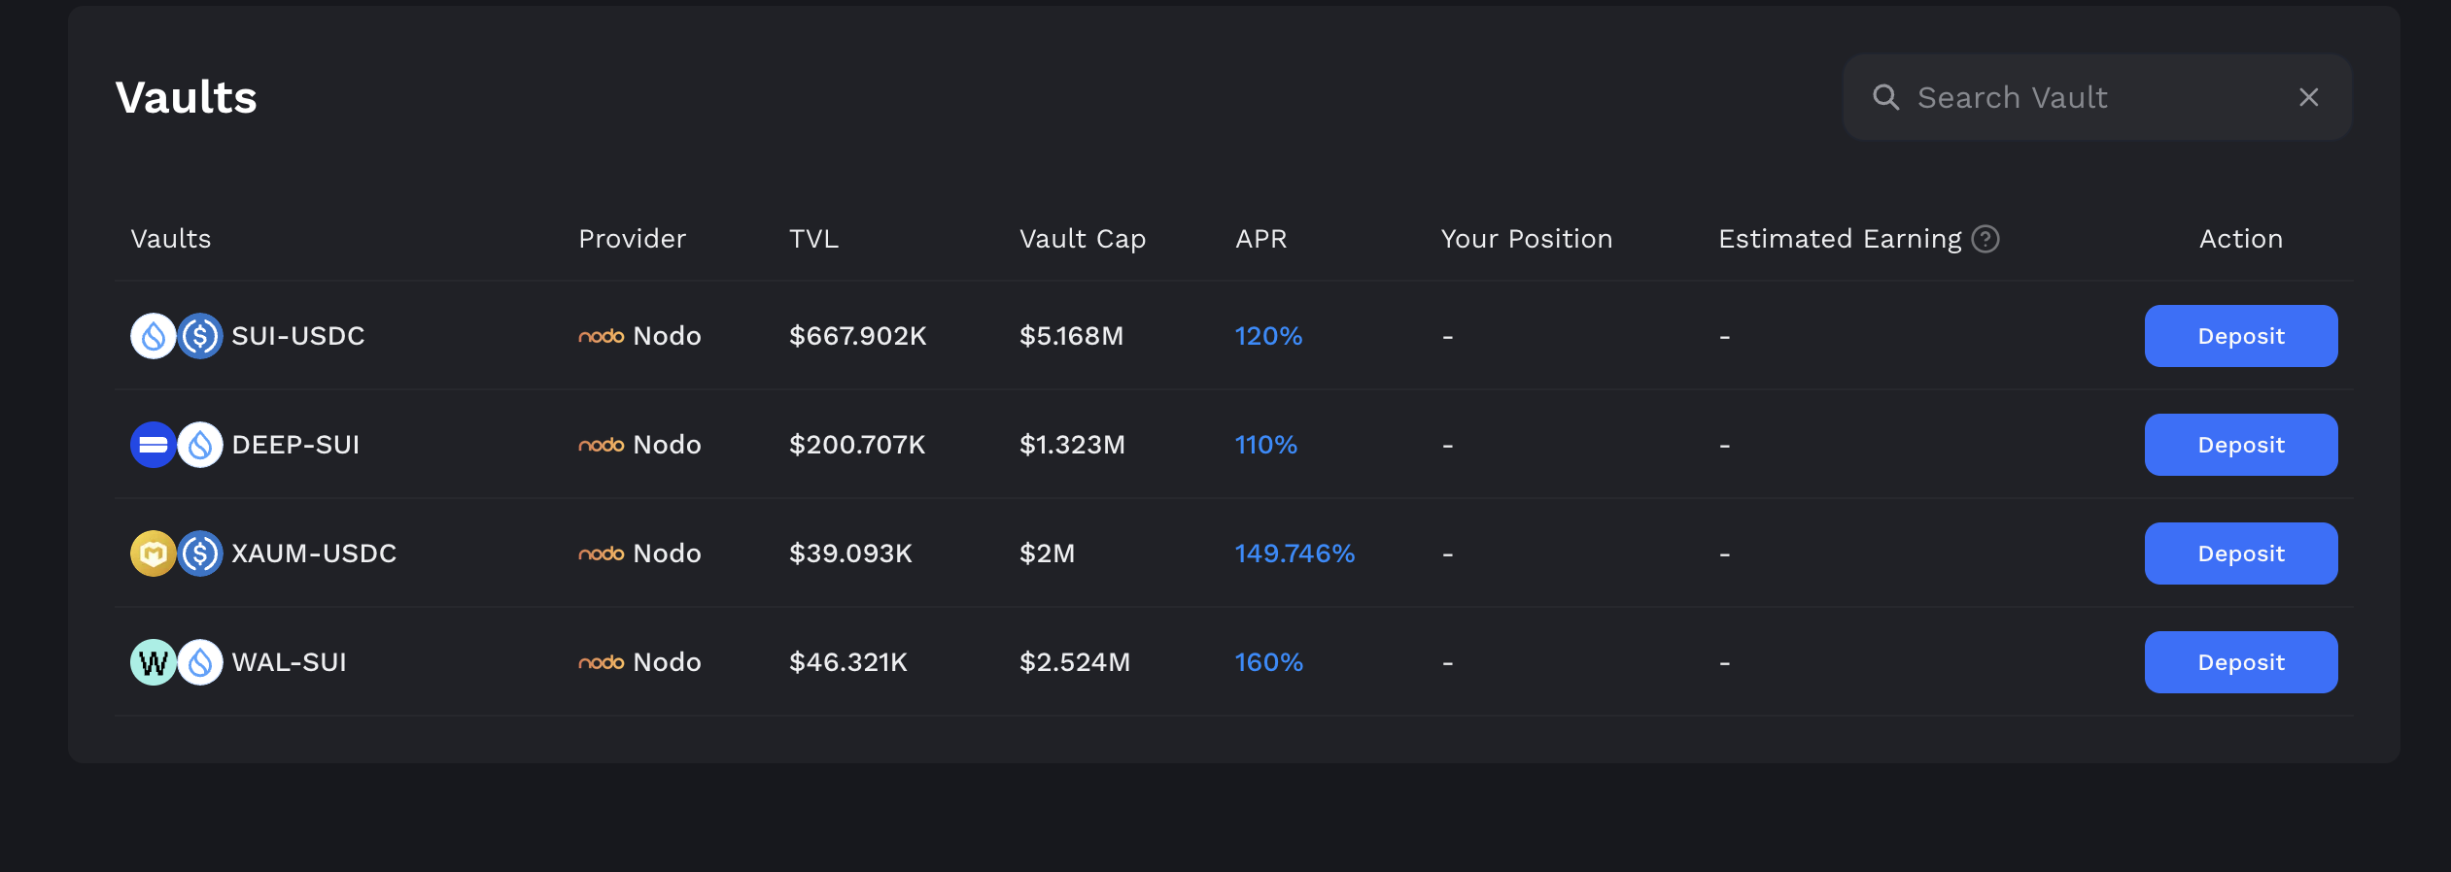
Task: Select the 149.746% APR value
Action: coord(1294,553)
